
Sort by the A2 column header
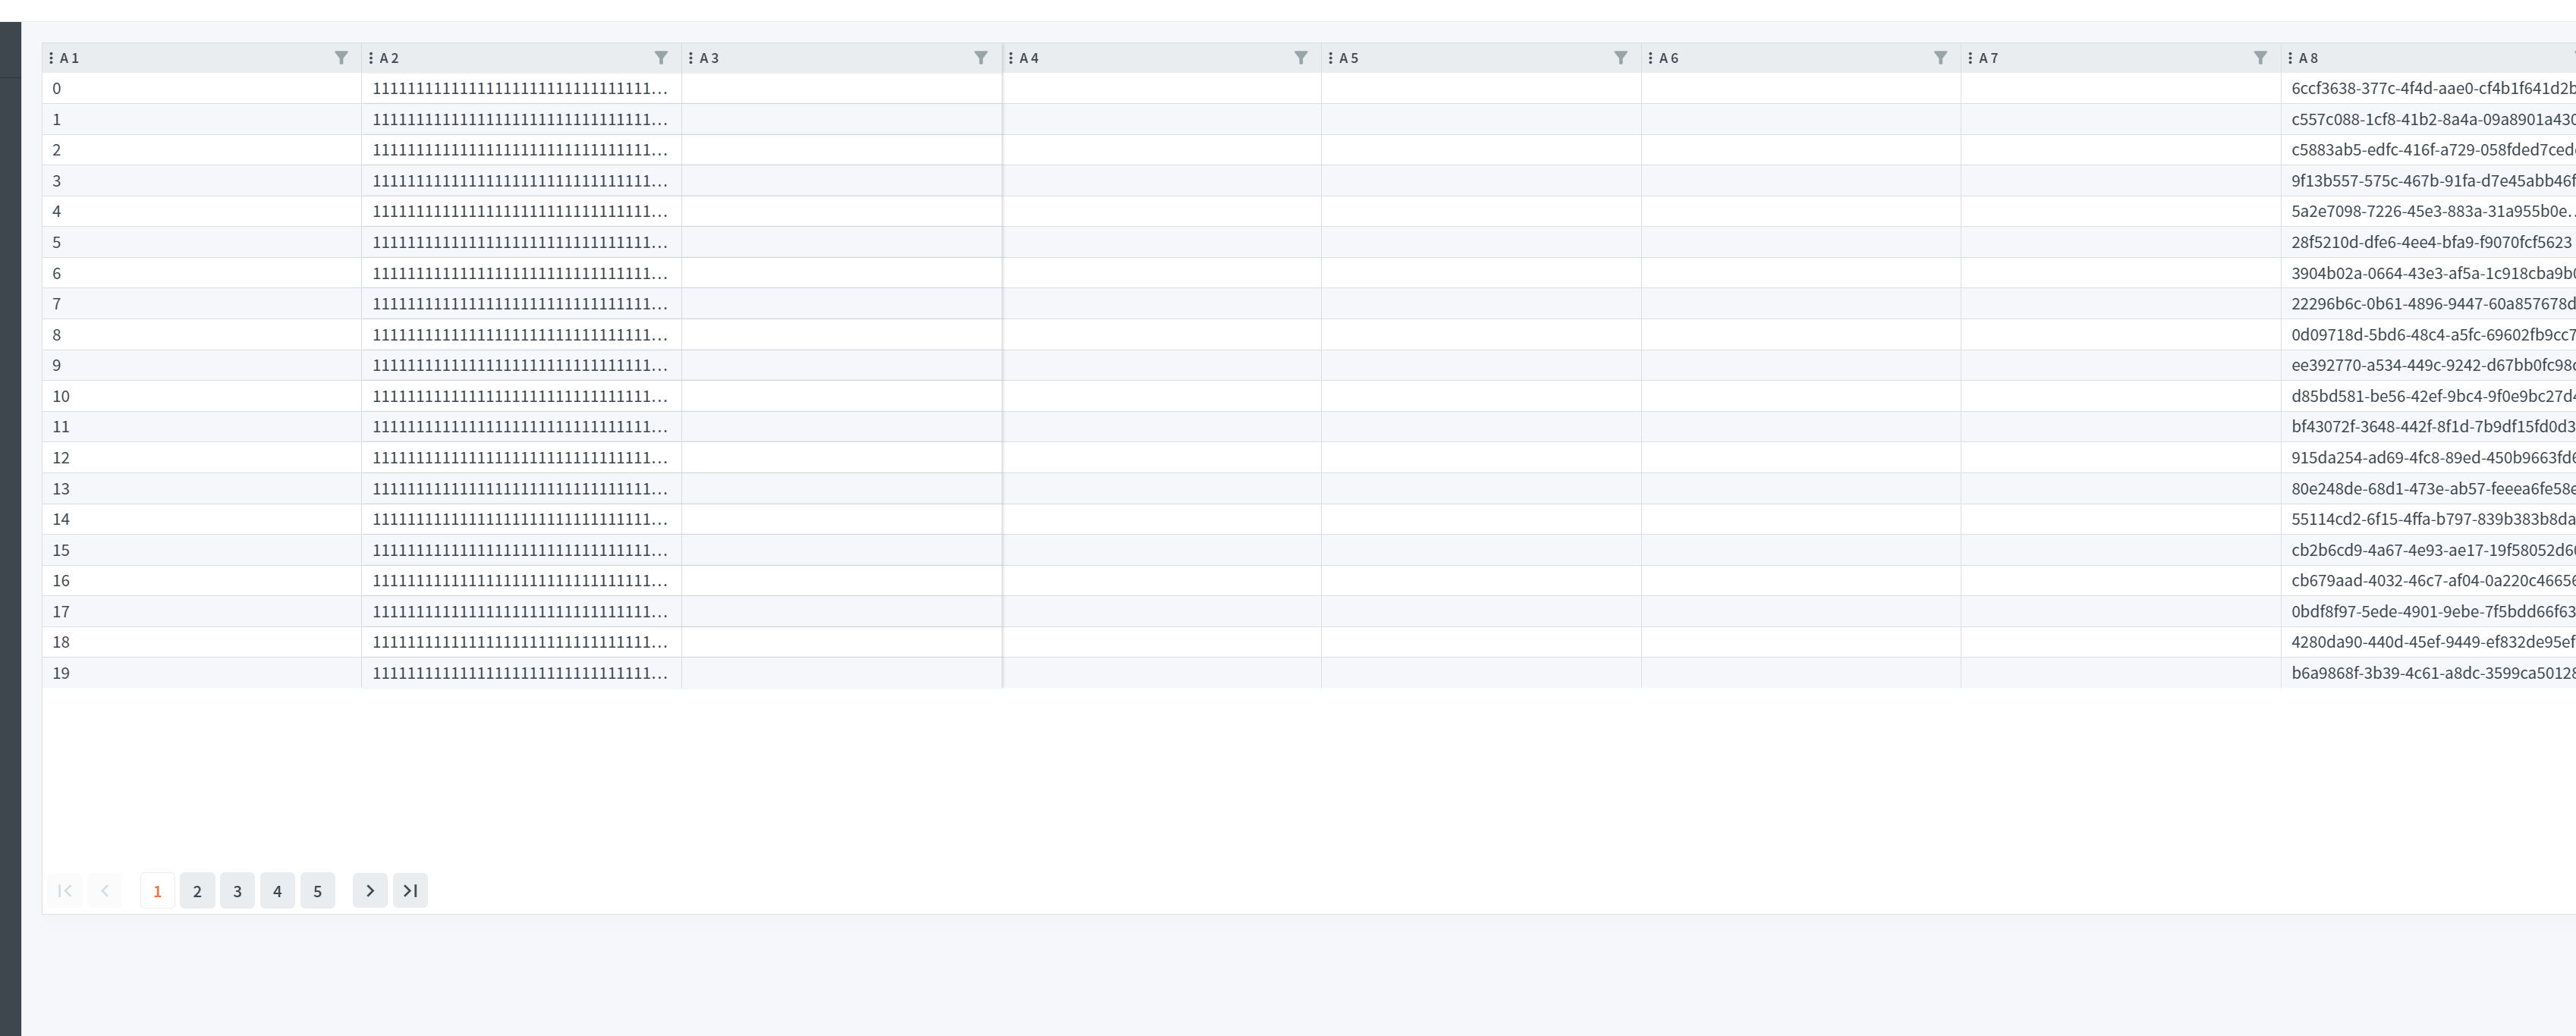(x=390, y=58)
